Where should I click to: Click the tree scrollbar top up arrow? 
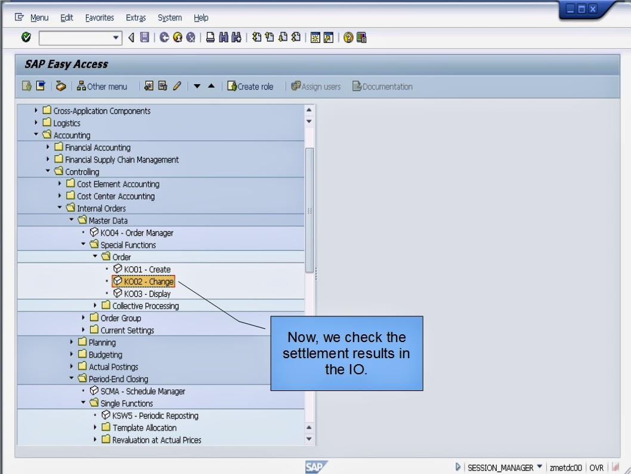point(309,109)
